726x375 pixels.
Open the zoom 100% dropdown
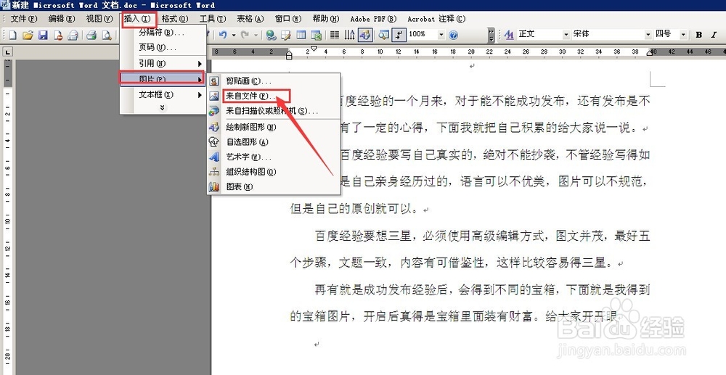click(x=441, y=35)
